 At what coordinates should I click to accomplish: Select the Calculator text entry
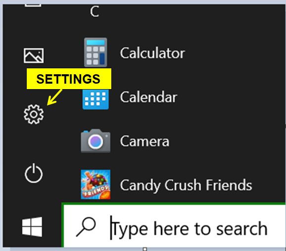click(x=152, y=53)
